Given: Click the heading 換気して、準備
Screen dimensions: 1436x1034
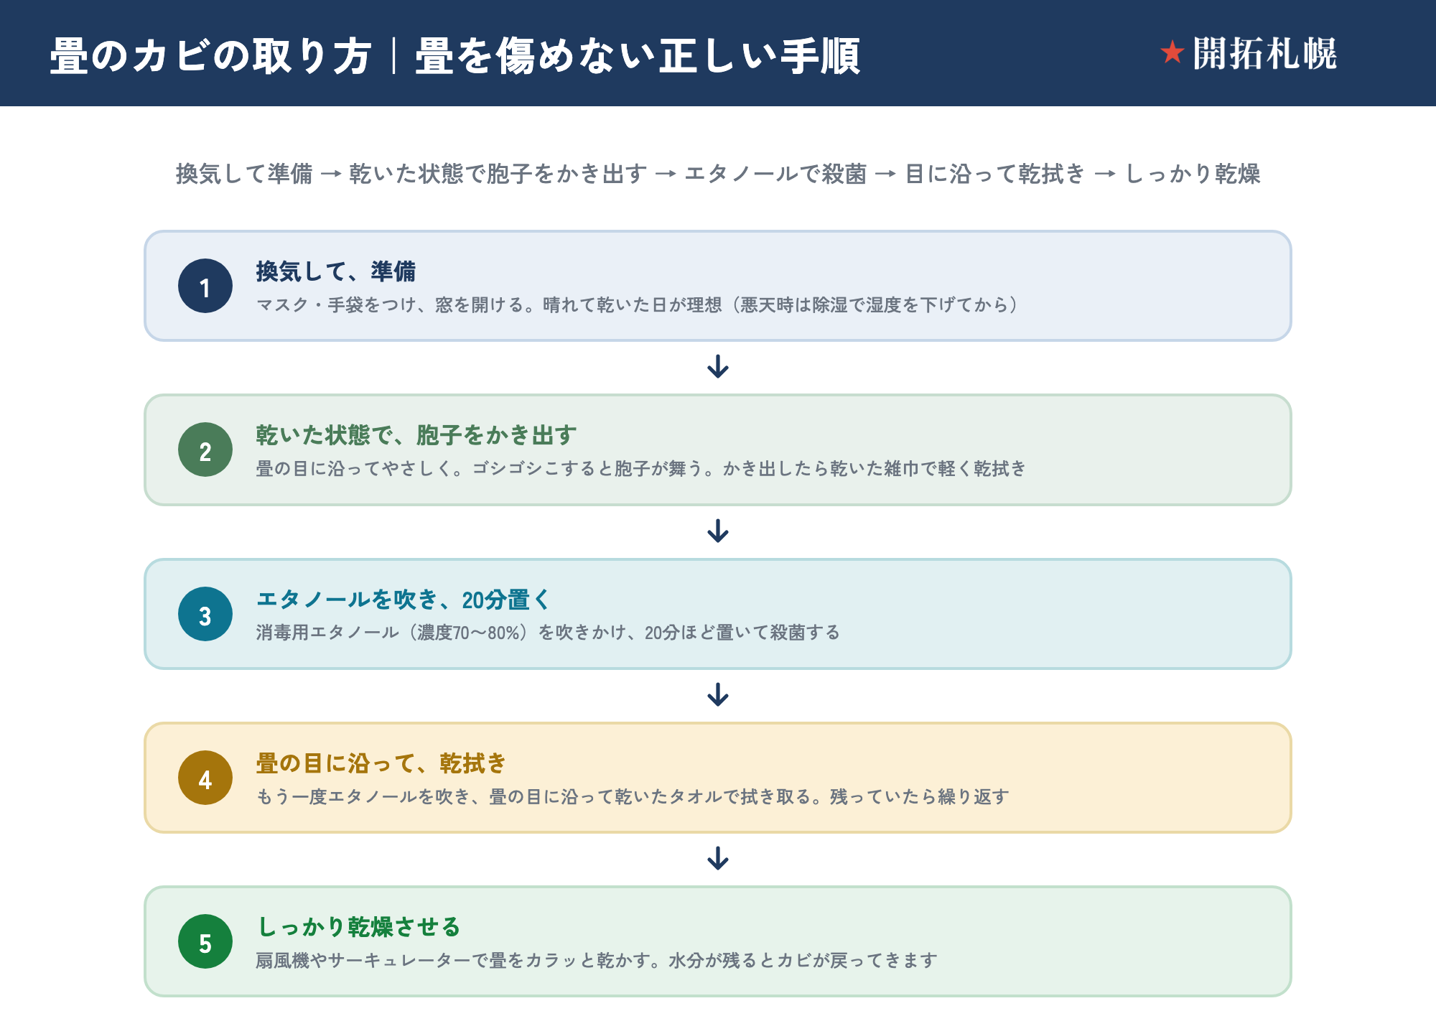Looking at the screenshot, I should (x=336, y=271).
